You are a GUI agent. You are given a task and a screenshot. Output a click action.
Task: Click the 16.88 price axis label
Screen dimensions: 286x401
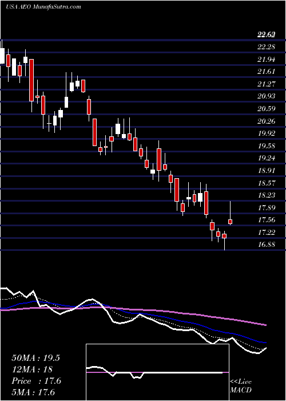click(267, 245)
